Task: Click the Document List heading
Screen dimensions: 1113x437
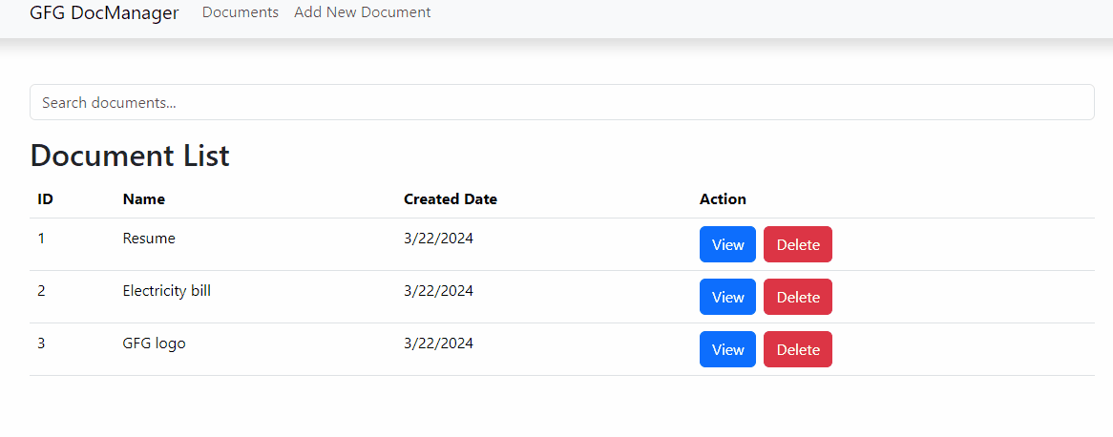Action: click(x=130, y=156)
